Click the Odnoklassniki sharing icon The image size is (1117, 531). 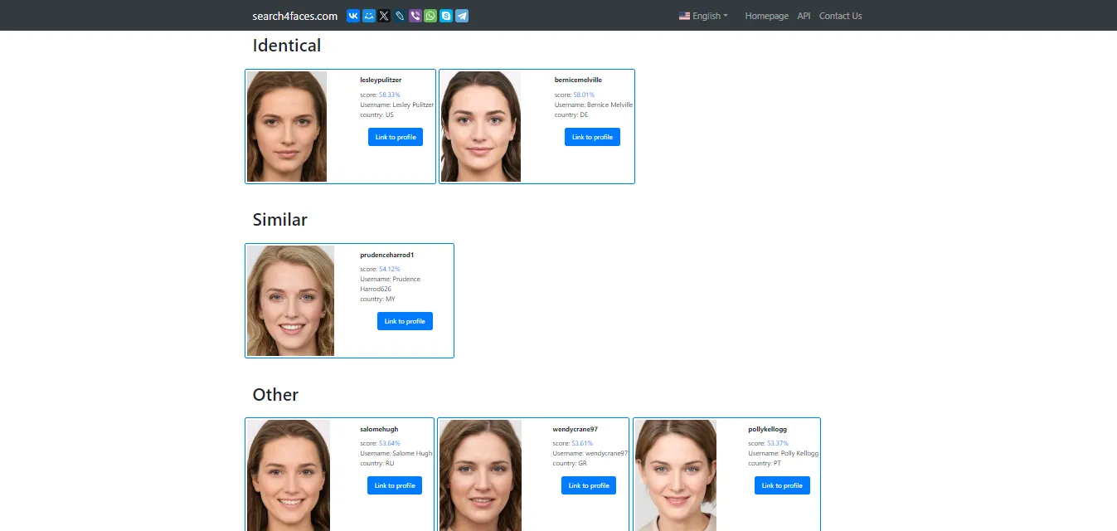368,15
